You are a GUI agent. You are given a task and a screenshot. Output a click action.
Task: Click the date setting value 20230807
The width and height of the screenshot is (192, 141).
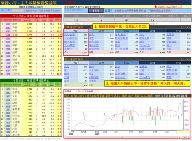click(x=171, y=7)
